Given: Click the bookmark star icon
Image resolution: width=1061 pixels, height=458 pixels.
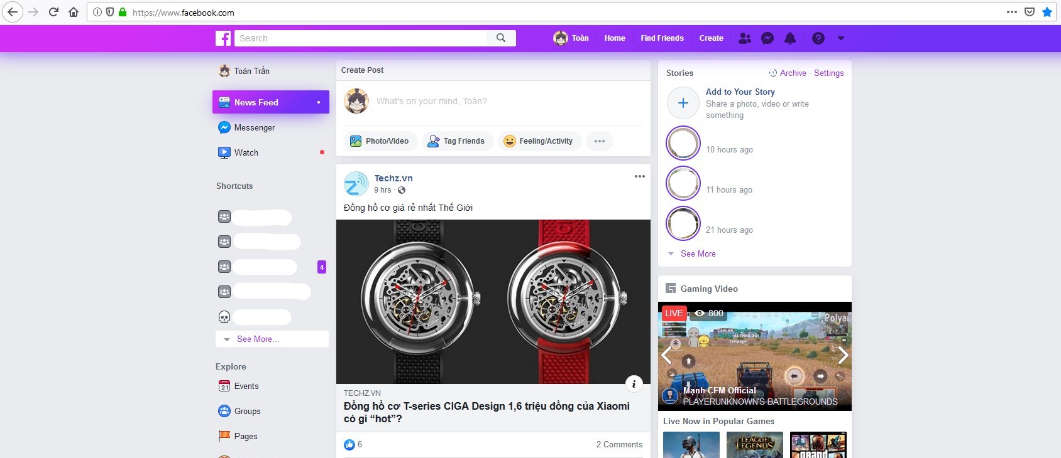Looking at the screenshot, I should point(1047,12).
